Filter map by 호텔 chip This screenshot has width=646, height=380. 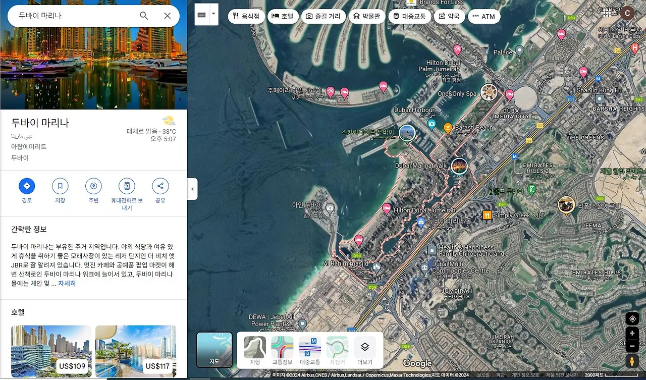coord(283,16)
